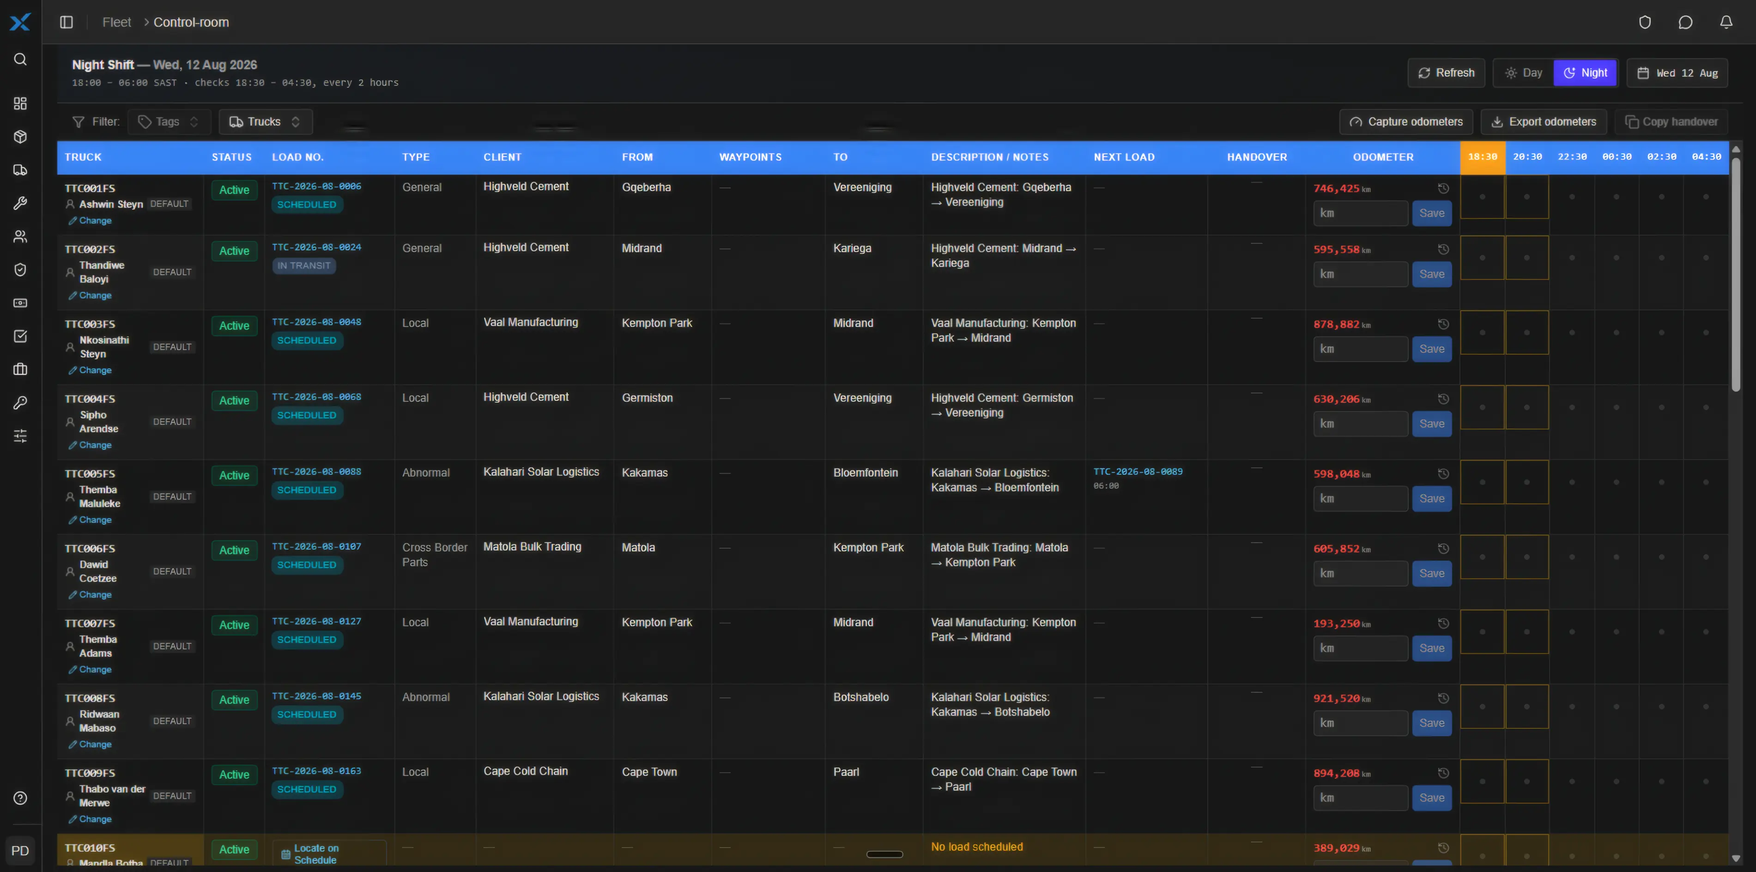The height and width of the screenshot is (872, 1756).
Task: Open the dashboard grid icon
Action: click(x=20, y=103)
